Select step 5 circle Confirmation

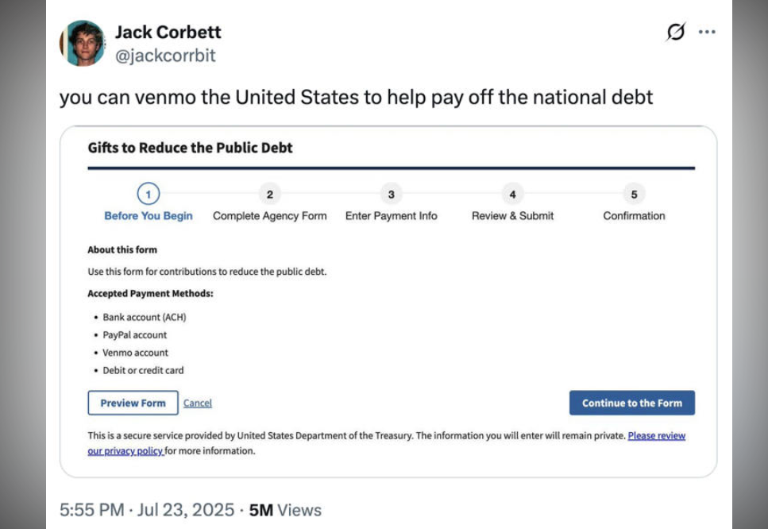(634, 194)
